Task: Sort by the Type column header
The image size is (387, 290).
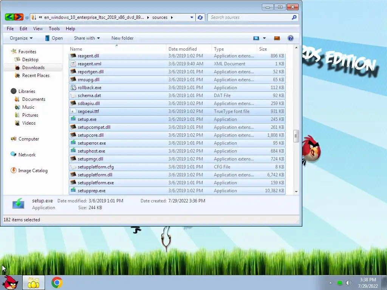Action: coord(234,49)
